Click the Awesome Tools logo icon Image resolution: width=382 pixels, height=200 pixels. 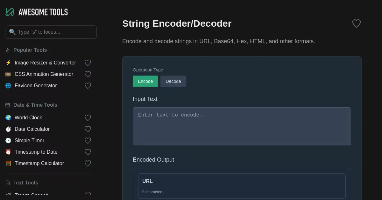10,12
